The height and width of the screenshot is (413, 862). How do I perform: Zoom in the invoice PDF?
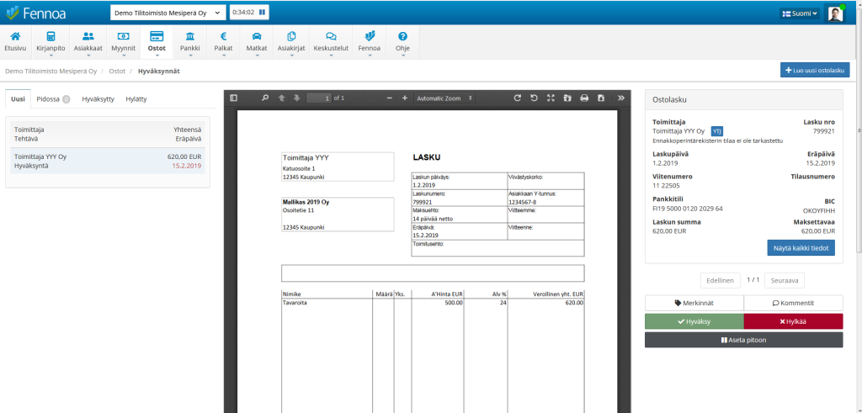tap(405, 98)
